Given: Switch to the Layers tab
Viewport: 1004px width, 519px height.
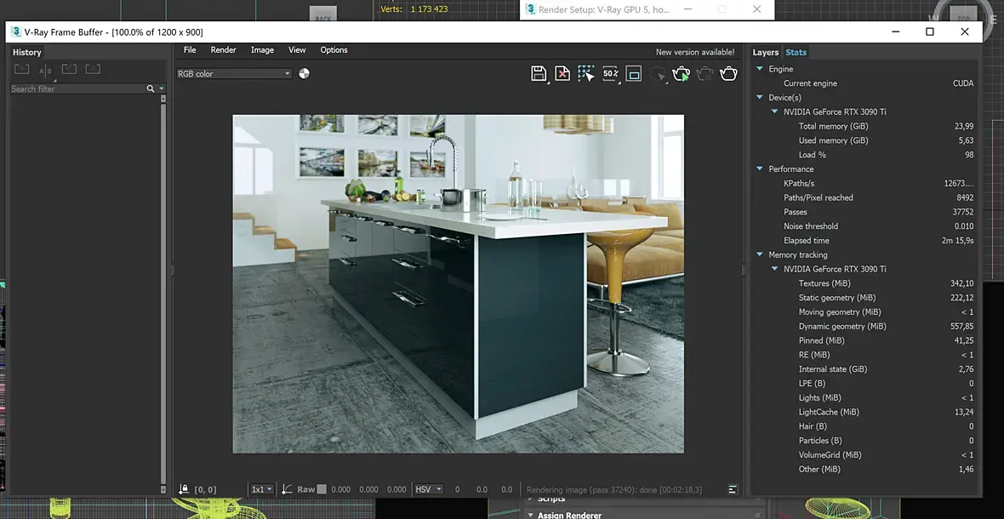Looking at the screenshot, I should point(765,53).
